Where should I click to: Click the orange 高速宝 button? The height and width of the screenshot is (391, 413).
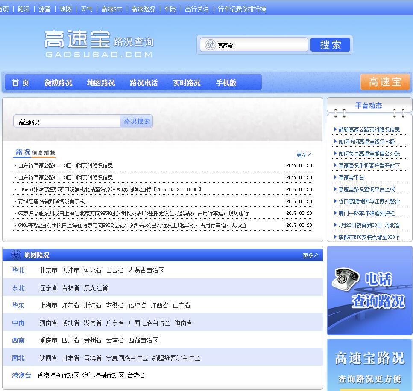(x=385, y=82)
